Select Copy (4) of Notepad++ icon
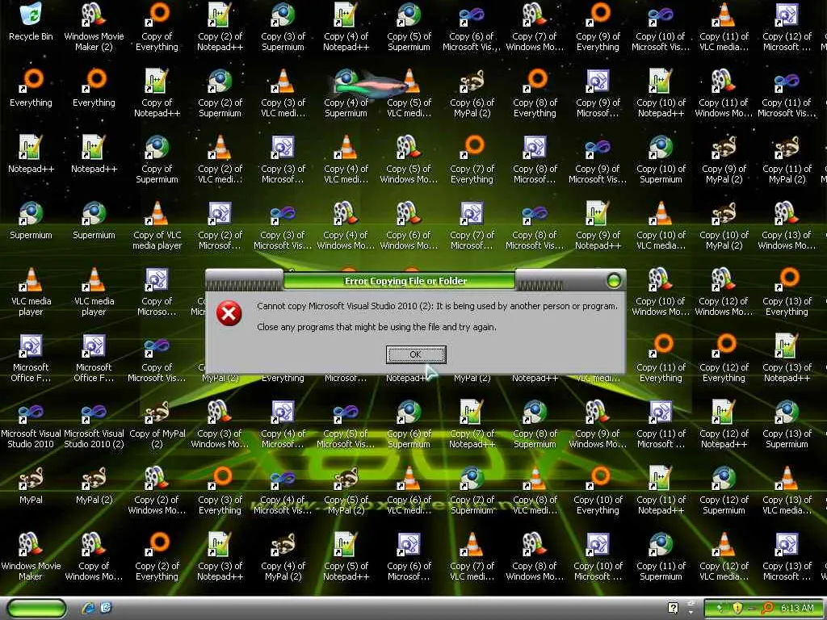 (x=346, y=27)
